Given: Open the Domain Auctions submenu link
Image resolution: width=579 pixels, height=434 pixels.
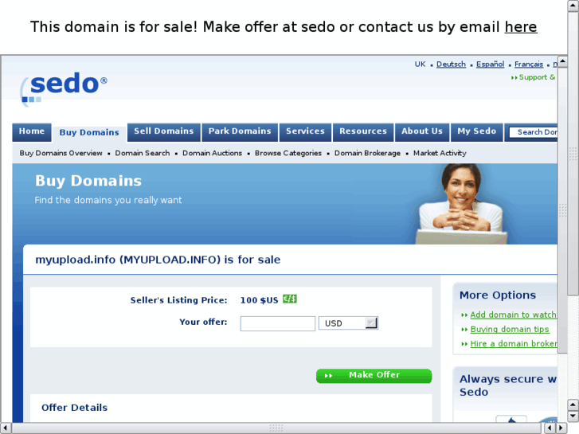Looking at the screenshot, I should (213, 153).
